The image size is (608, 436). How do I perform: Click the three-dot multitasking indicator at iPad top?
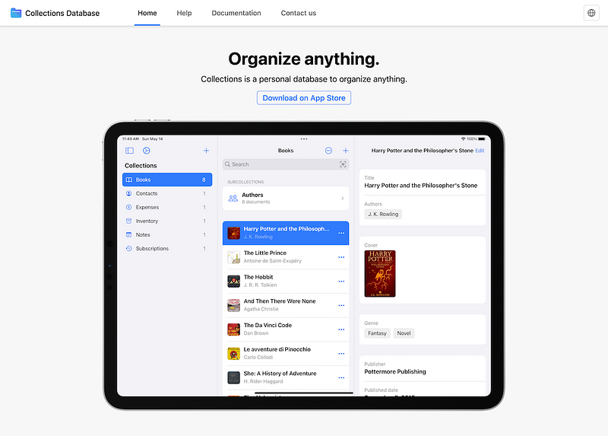pyautogui.click(x=304, y=138)
